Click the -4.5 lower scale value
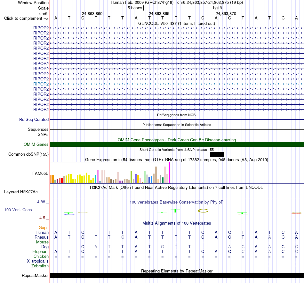Screen dimensions: 304x283 tap(42, 218)
